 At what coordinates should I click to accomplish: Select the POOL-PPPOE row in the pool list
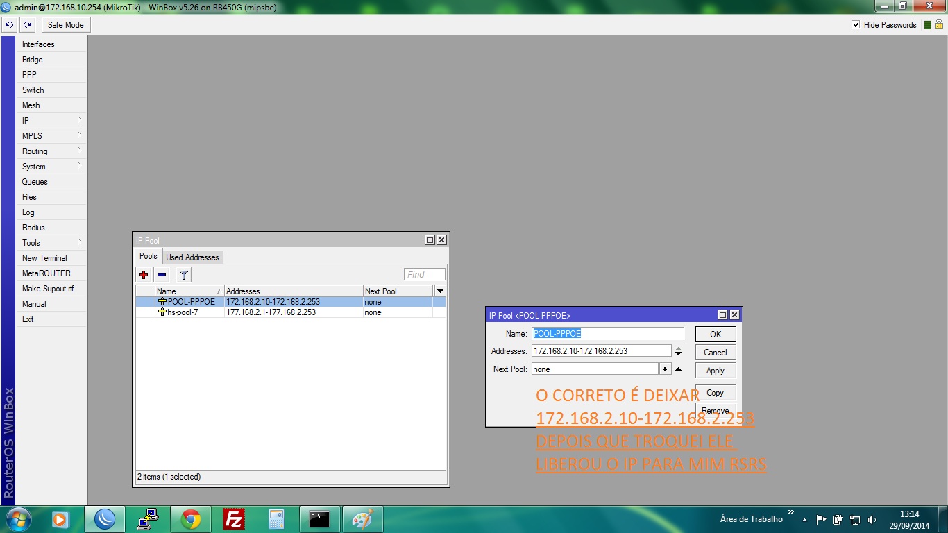click(x=291, y=302)
